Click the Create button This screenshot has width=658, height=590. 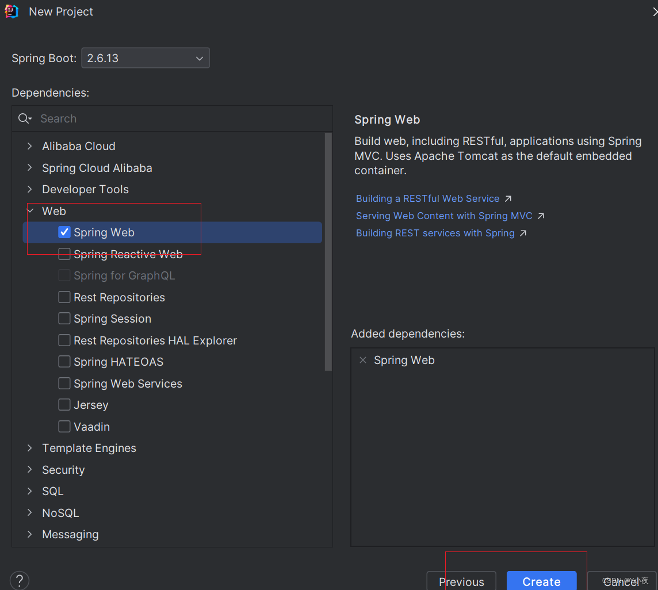[541, 581]
